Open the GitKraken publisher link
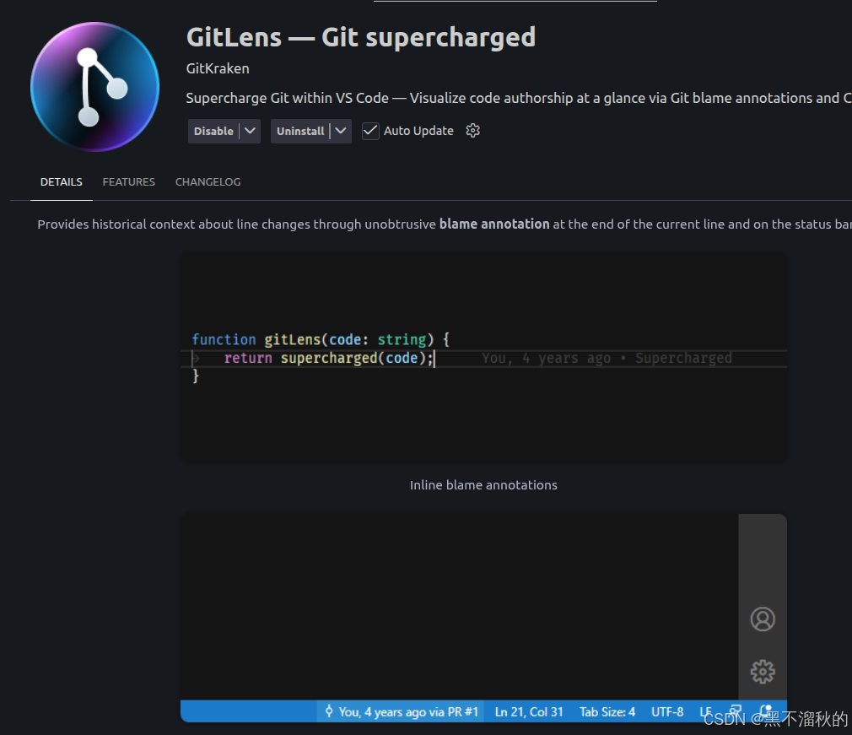The image size is (852, 735). click(x=218, y=68)
